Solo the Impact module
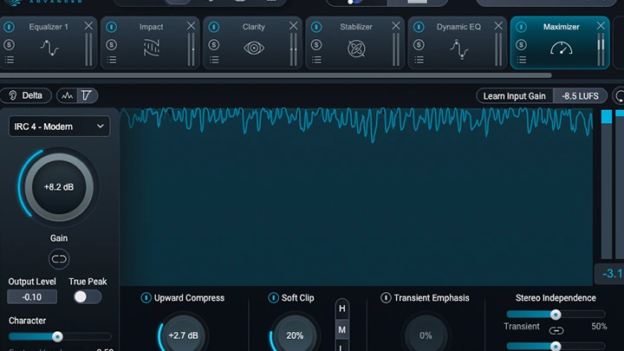The image size is (624, 351). [x=111, y=44]
